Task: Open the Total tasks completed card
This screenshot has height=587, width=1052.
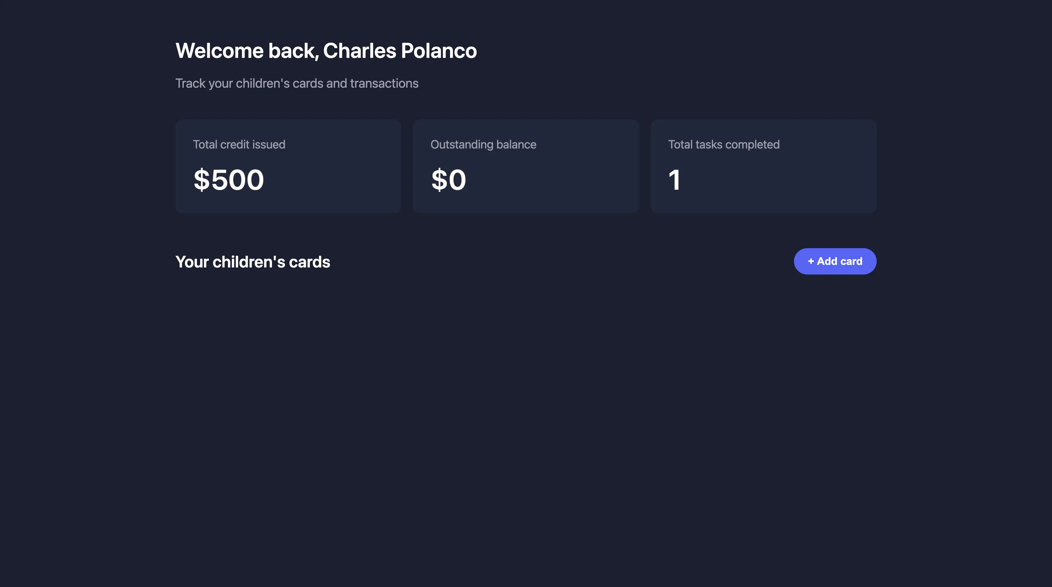Action: tap(763, 166)
